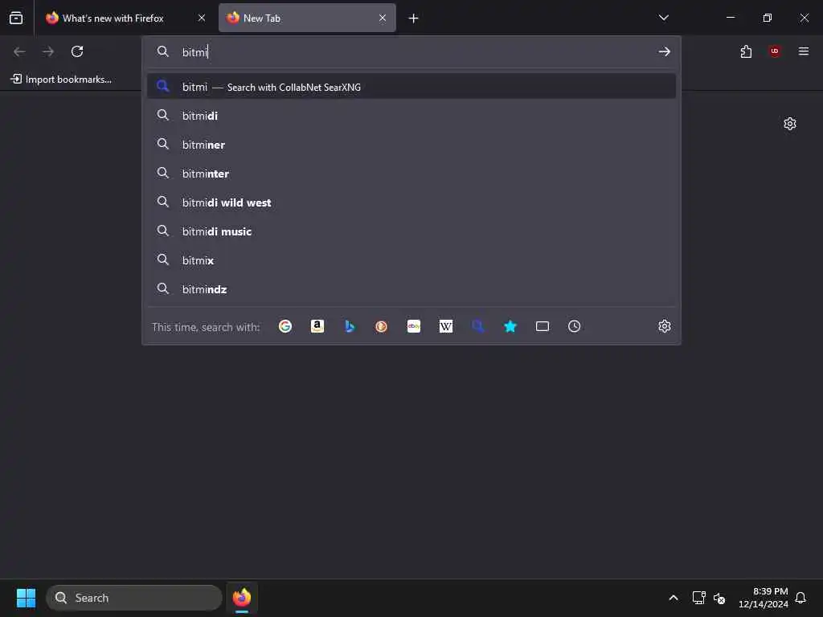The height and width of the screenshot is (617, 823).
Task: Pick the 'bitminter' suggestion
Action: coord(411,174)
